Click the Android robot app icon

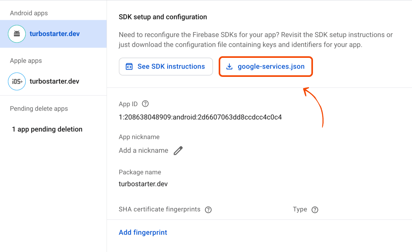tap(17, 34)
